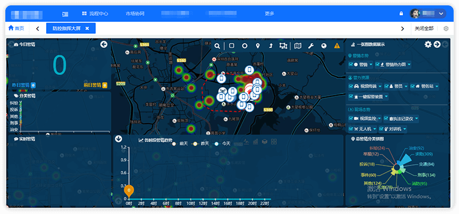Select the rectangle selection map tool

[x=231, y=46]
